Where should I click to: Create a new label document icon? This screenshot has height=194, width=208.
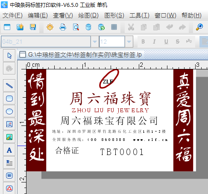[7, 27]
